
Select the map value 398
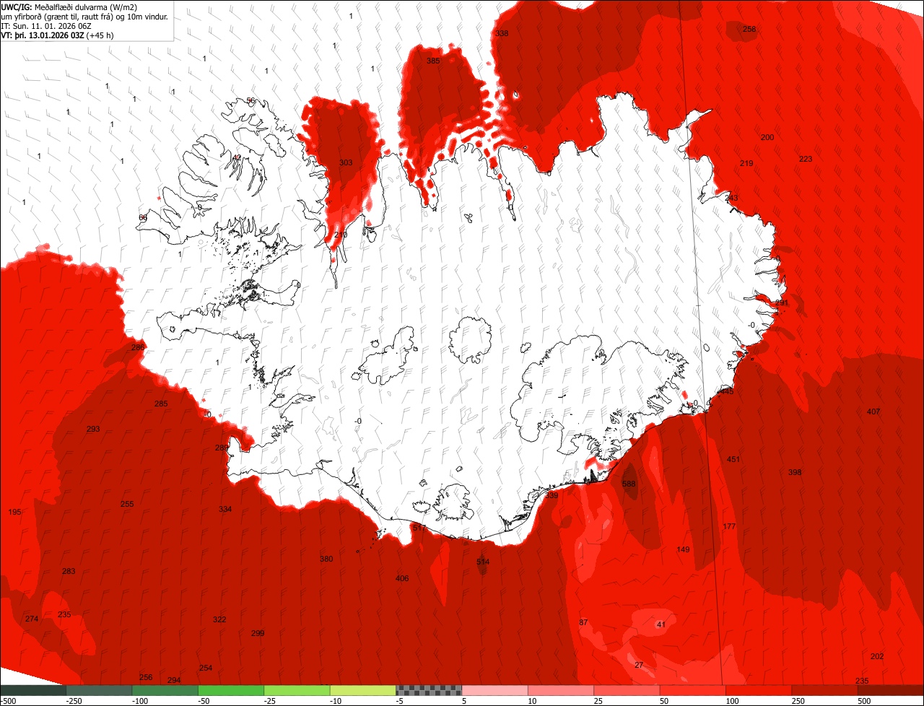(x=795, y=472)
